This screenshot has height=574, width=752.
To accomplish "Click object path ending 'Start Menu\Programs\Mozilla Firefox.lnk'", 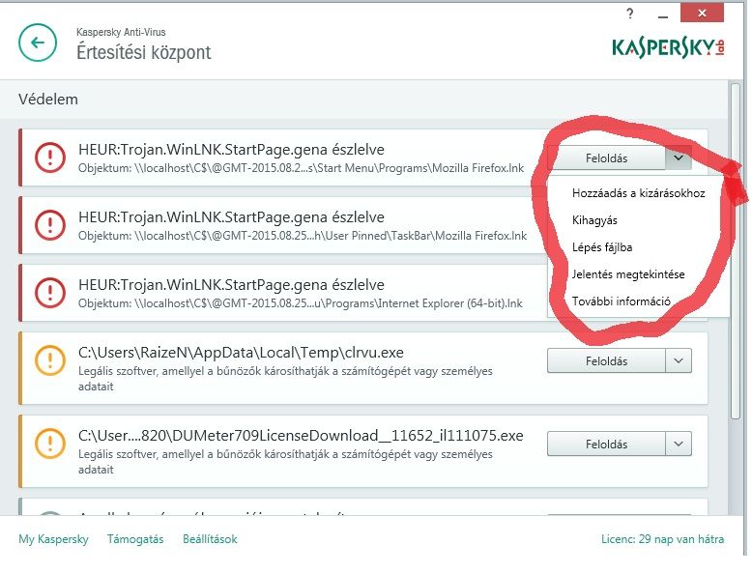I will [302, 168].
